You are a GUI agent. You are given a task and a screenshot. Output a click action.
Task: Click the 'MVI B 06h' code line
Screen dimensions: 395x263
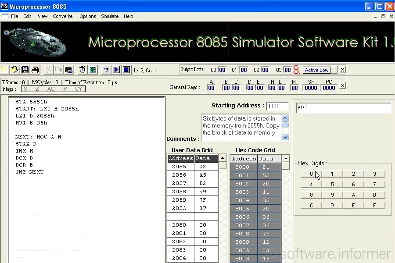point(31,123)
